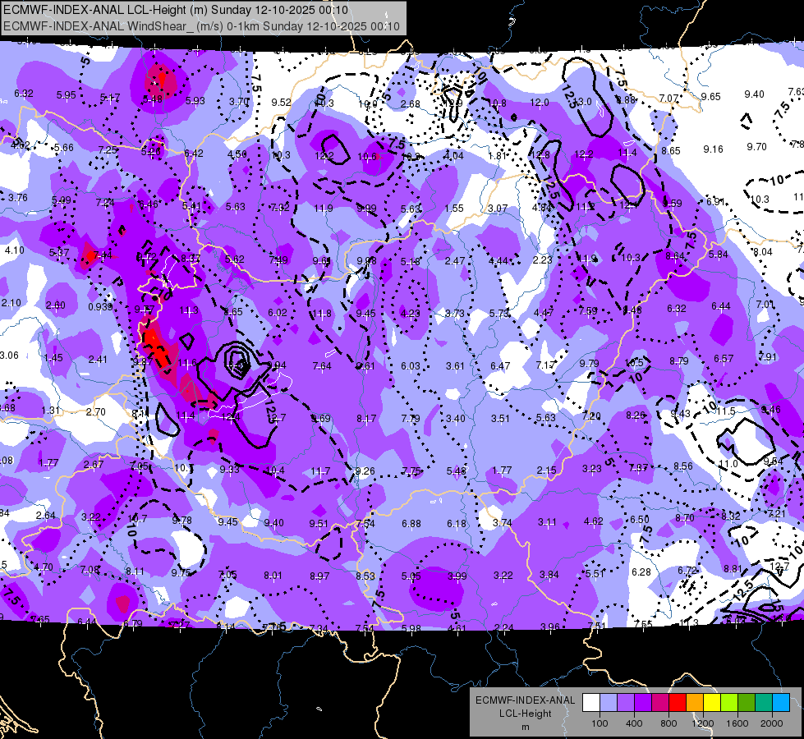Click the grid value 2.68
This screenshot has width=804, height=739.
pos(410,104)
